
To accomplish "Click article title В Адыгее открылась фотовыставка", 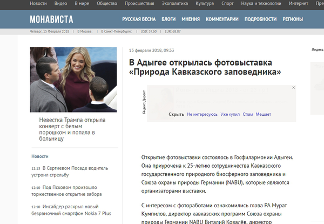I will coord(205,67).
